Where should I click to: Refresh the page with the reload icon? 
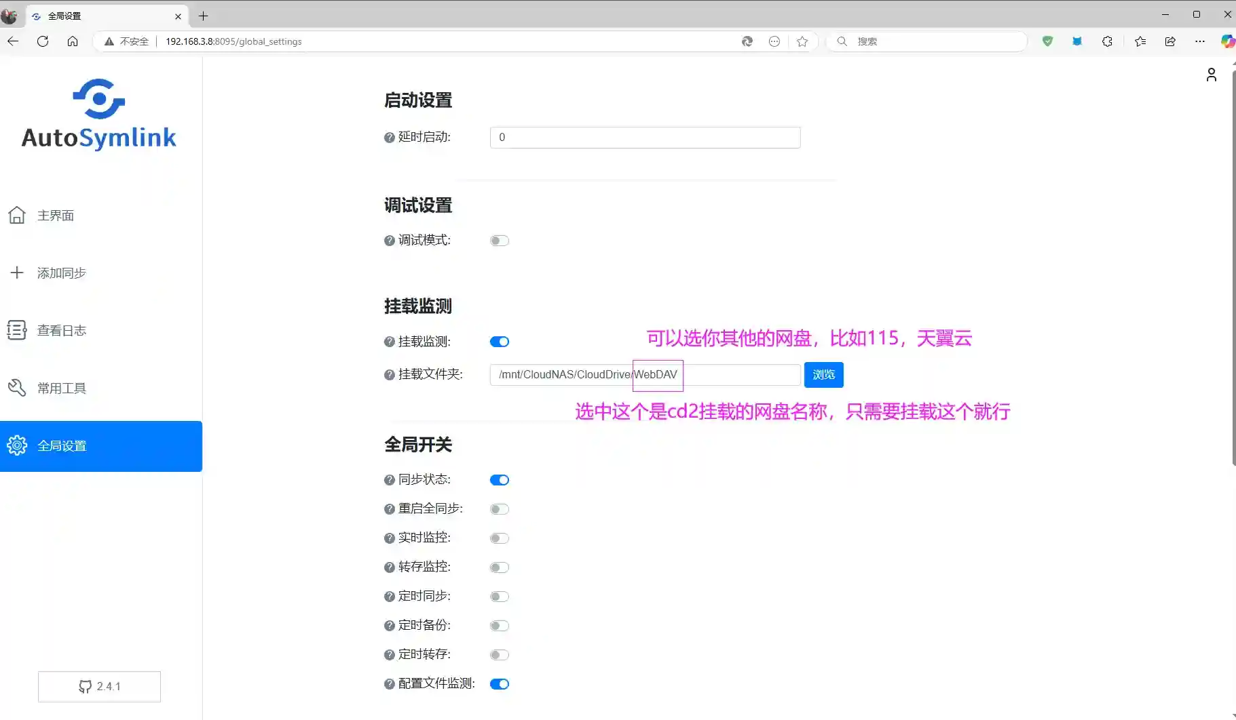pyautogui.click(x=42, y=41)
